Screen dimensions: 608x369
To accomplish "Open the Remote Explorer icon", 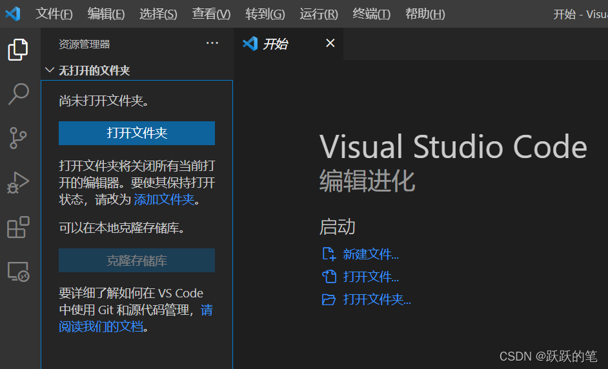I will (18, 272).
